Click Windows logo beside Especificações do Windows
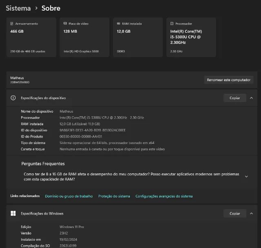The image size is (261, 248). (13, 213)
